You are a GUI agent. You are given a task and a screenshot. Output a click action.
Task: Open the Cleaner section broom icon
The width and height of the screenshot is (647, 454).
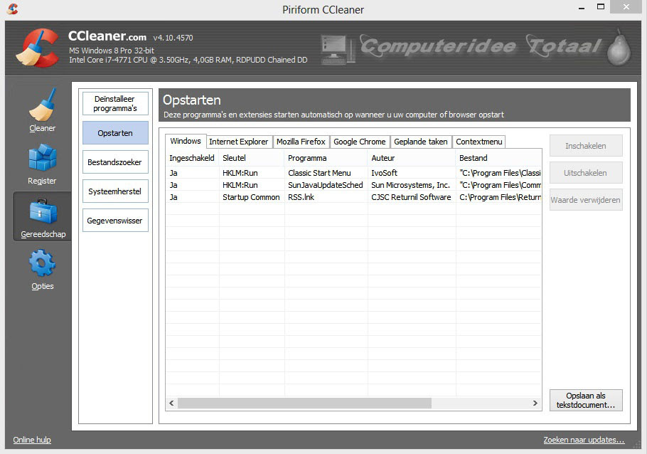pyautogui.click(x=42, y=105)
